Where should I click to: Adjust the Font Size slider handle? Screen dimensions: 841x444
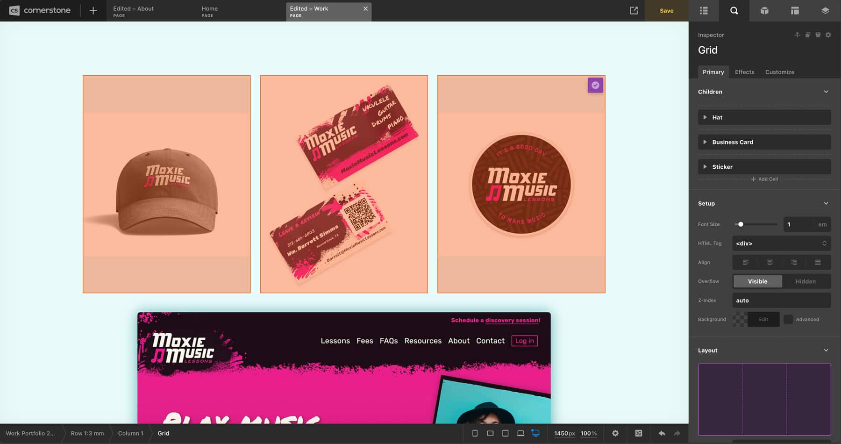[x=741, y=224]
